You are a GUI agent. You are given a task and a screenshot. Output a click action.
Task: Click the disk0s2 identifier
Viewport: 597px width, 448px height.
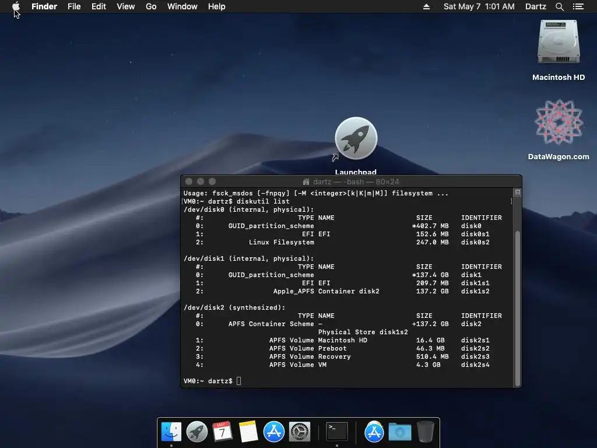click(475, 242)
